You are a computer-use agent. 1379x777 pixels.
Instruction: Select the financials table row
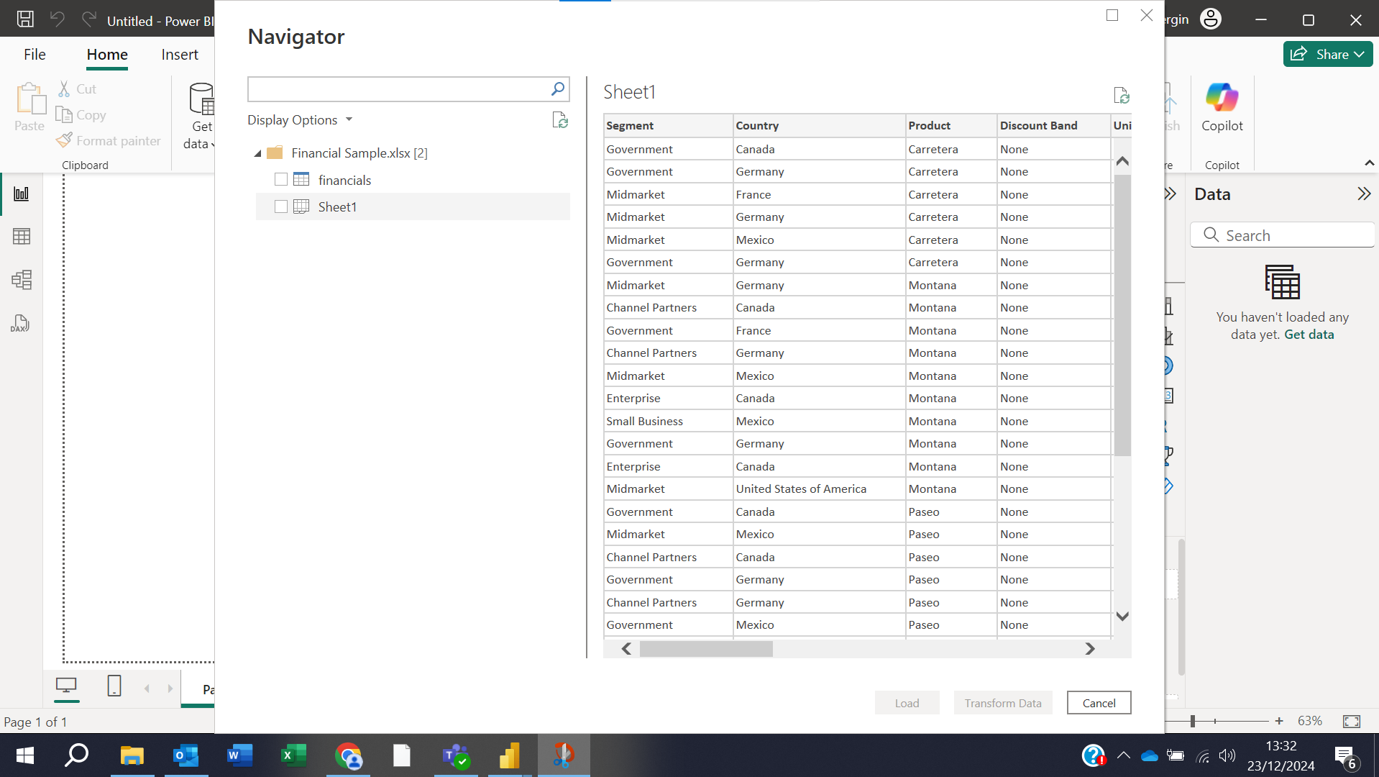click(413, 180)
